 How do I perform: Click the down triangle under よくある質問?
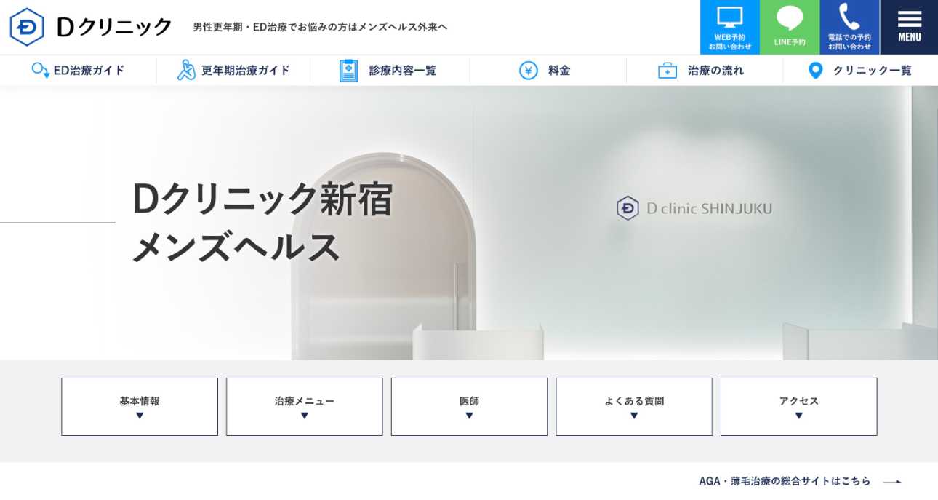(x=634, y=416)
